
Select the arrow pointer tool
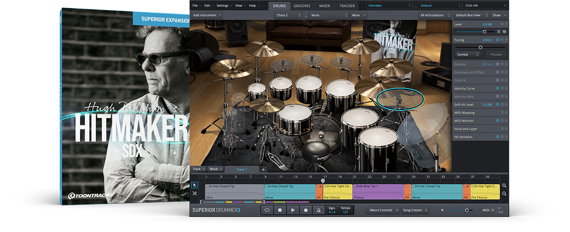195,185
